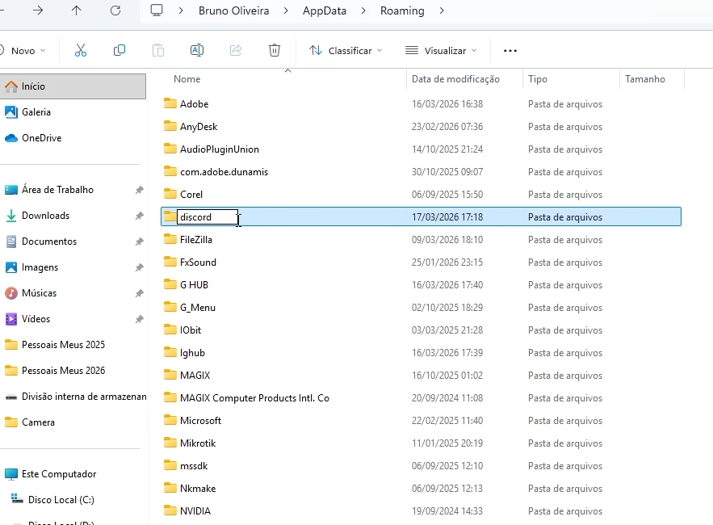Click the computer monitor icon in address bar

pyautogui.click(x=157, y=10)
